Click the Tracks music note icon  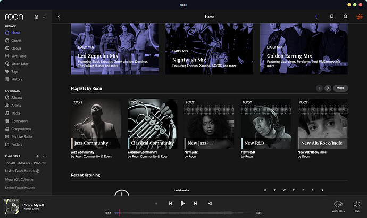(7, 113)
